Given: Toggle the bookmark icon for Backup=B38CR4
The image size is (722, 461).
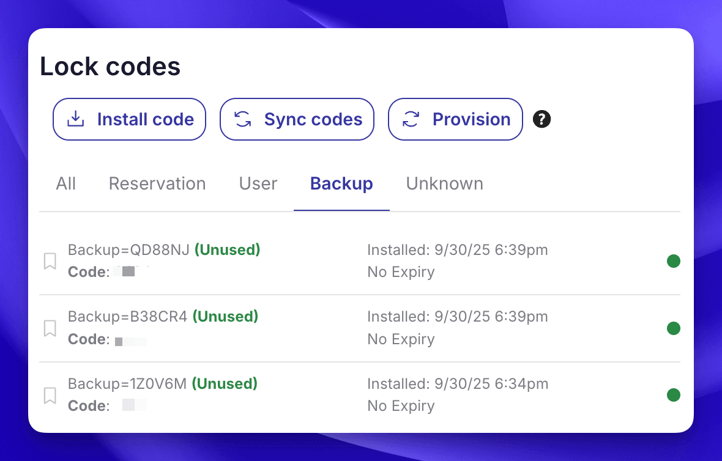Looking at the screenshot, I should pyautogui.click(x=51, y=328).
